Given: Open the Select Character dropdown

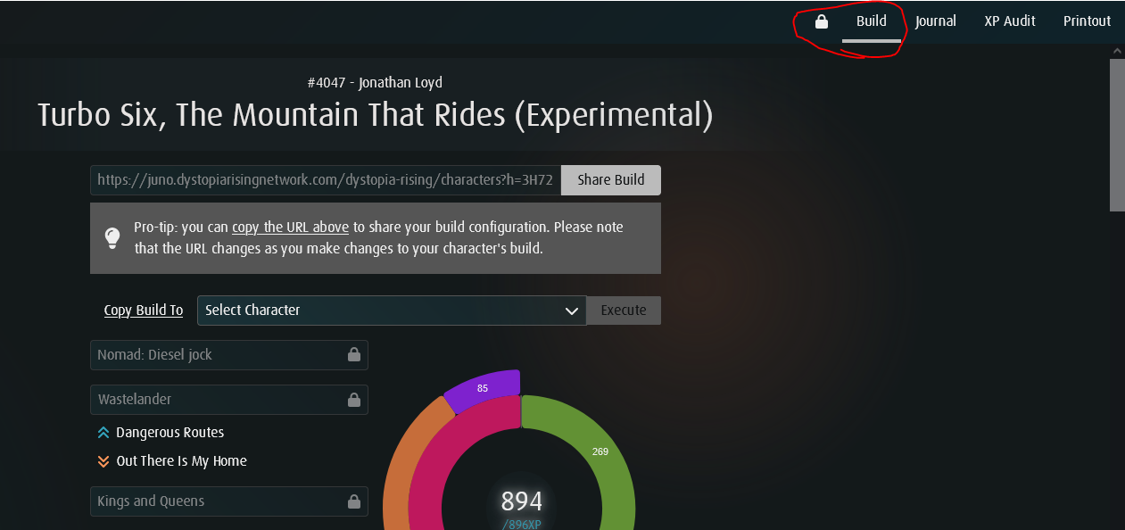Looking at the screenshot, I should pyautogui.click(x=392, y=311).
